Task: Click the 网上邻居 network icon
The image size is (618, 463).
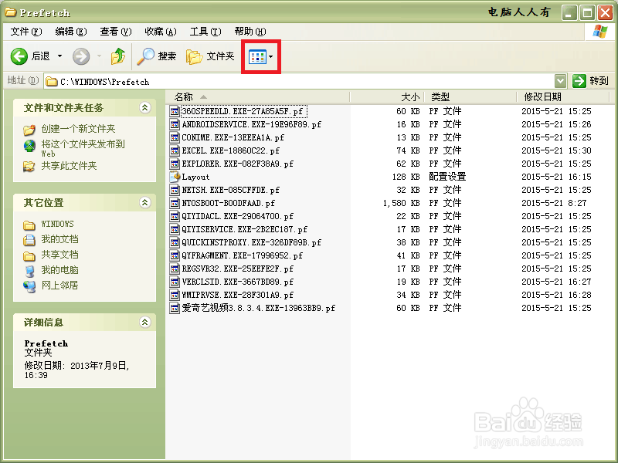Action: (29, 286)
